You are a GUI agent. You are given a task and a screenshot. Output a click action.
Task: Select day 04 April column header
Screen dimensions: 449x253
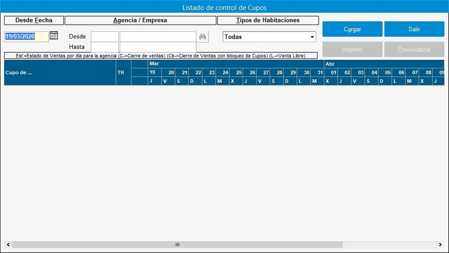tap(371, 72)
